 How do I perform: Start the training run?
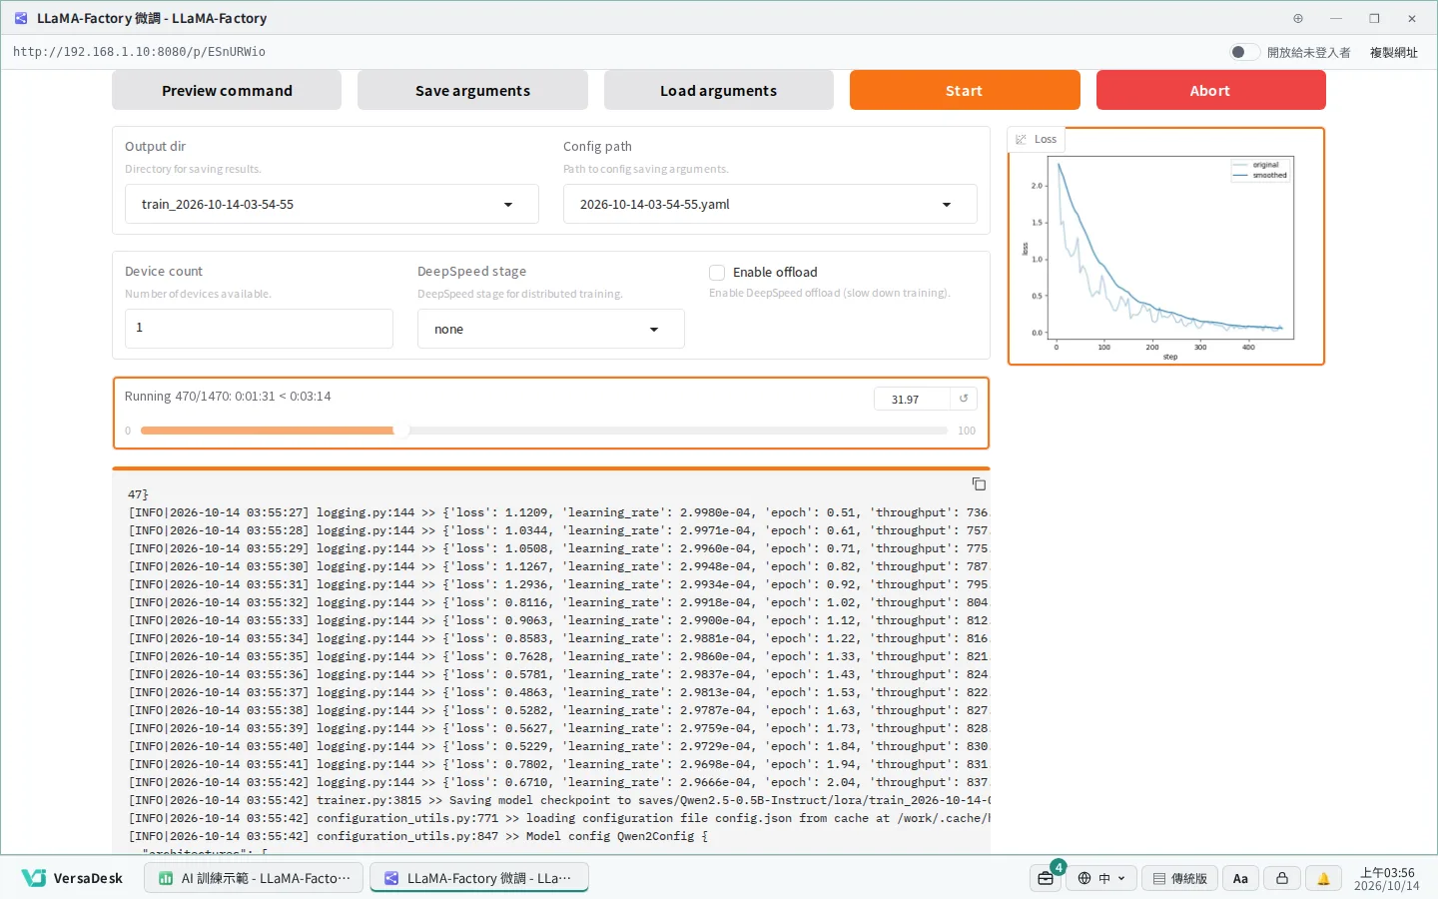point(965,90)
